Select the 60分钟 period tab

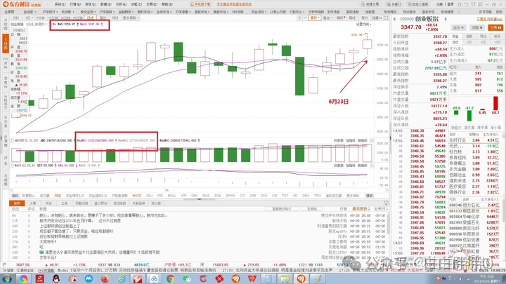77,18
